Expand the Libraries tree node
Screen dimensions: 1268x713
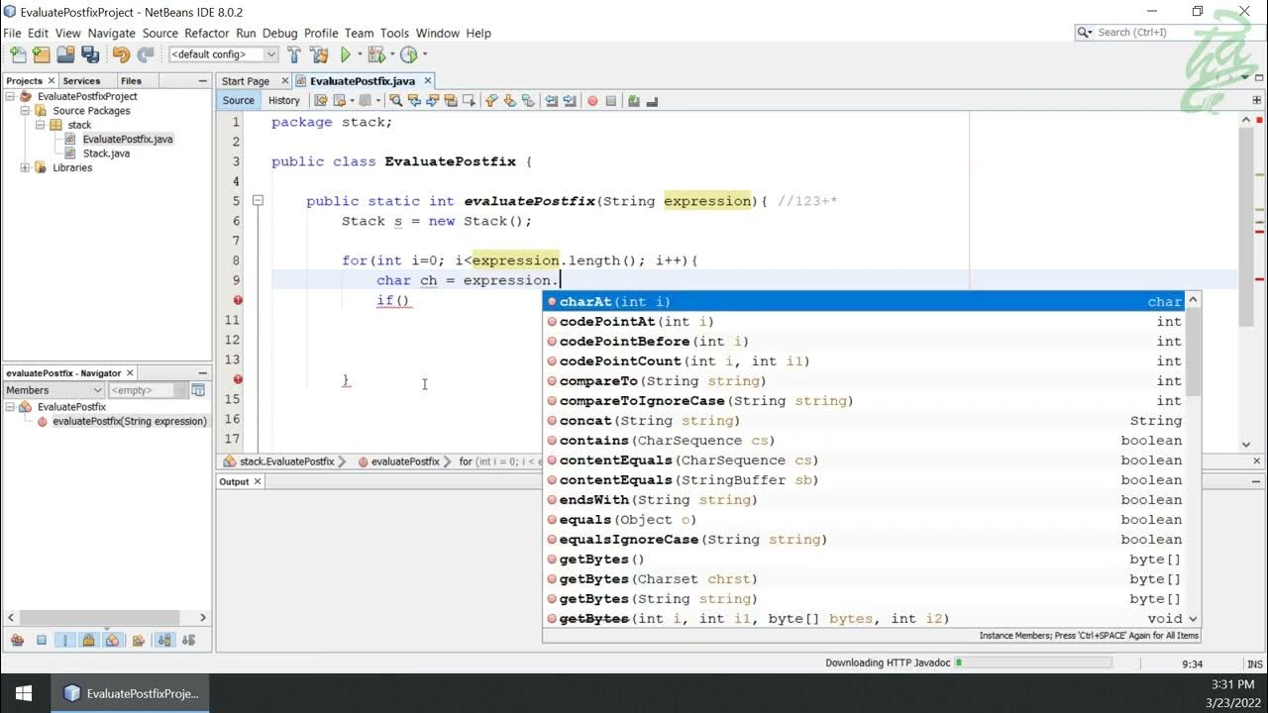point(25,167)
